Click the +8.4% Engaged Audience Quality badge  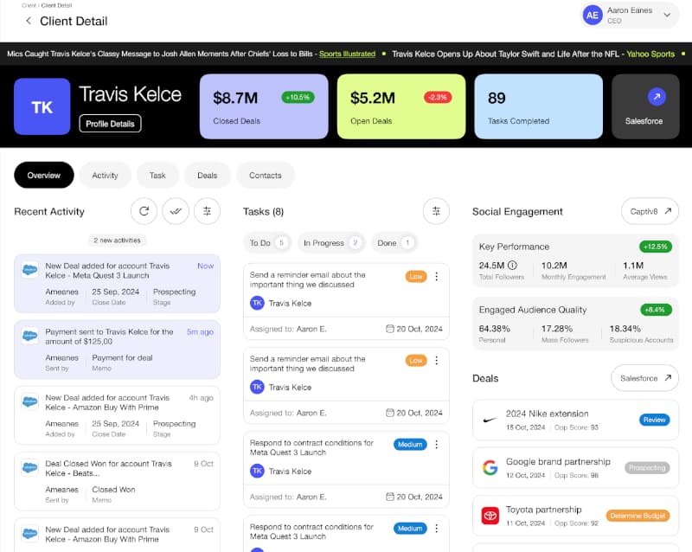[656, 310]
